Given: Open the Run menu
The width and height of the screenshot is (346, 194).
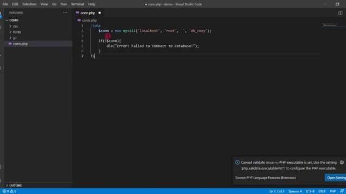Looking at the screenshot, I should point(64,4).
